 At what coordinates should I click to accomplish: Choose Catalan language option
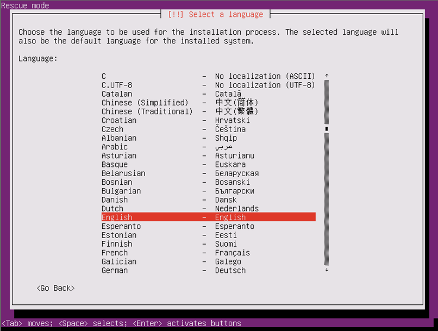pos(208,94)
